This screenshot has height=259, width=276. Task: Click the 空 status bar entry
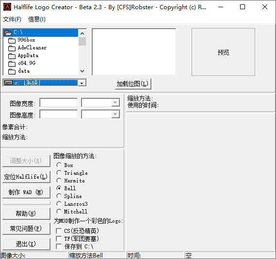230,255
